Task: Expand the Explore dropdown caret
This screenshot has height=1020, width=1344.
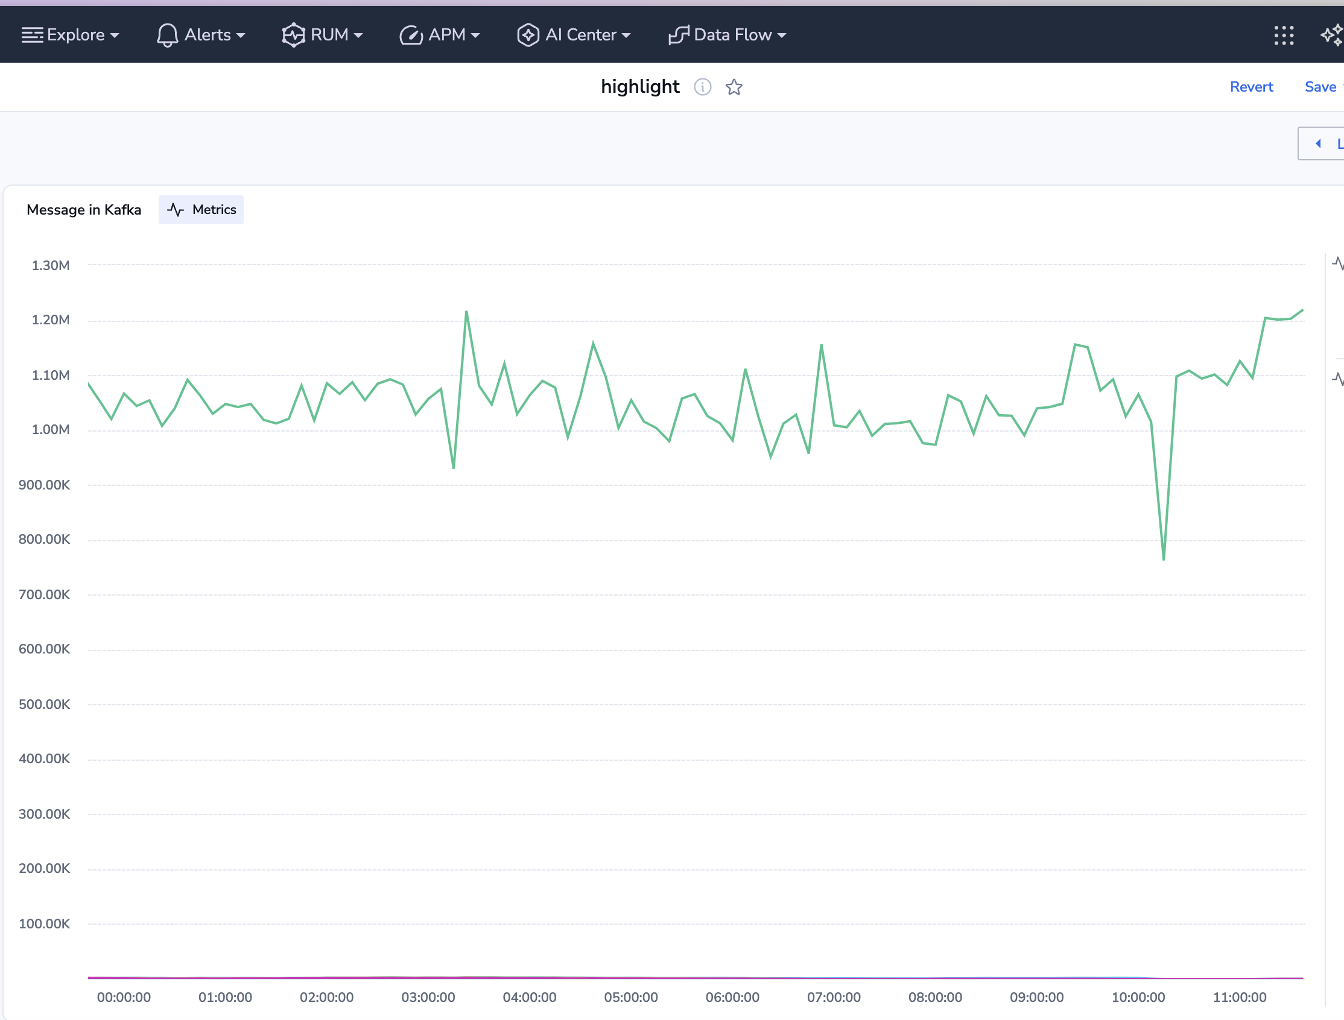Action: [115, 36]
